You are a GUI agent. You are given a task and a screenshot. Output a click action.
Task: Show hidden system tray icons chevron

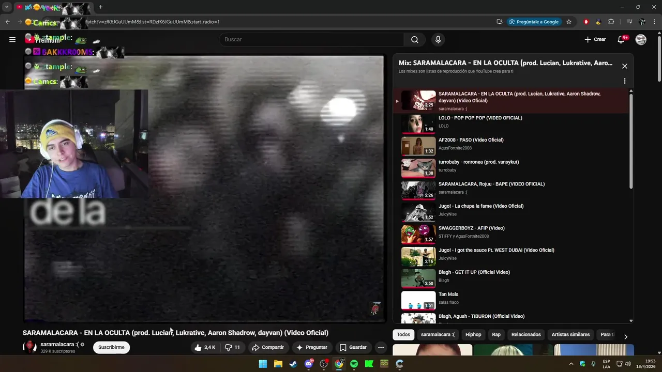click(571, 364)
